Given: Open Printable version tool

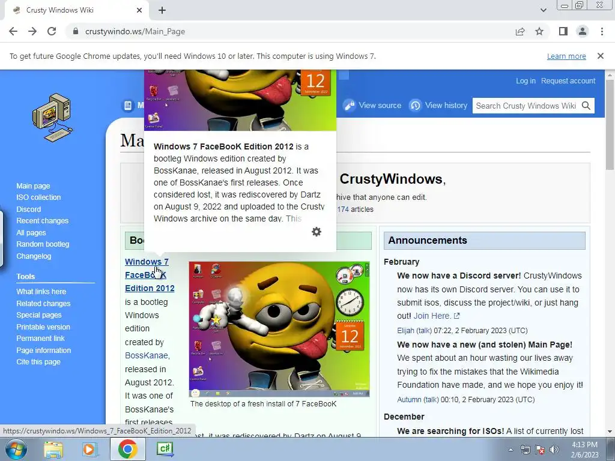Looking at the screenshot, I should coord(43,327).
